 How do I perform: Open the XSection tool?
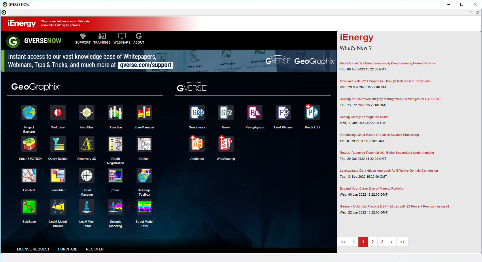tap(116, 113)
